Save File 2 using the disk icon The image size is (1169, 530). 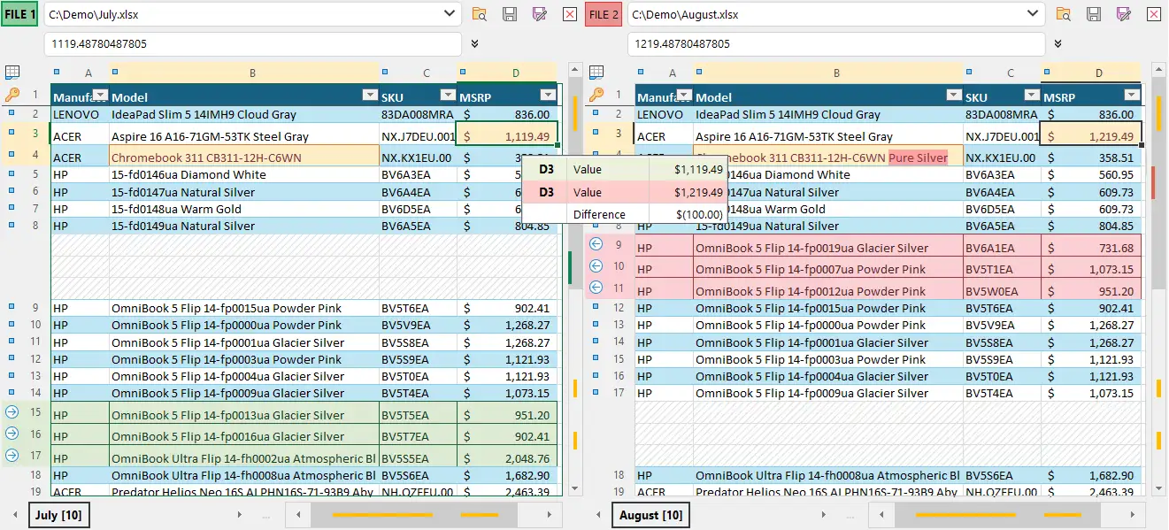pyautogui.click(x=1094, y=14)
